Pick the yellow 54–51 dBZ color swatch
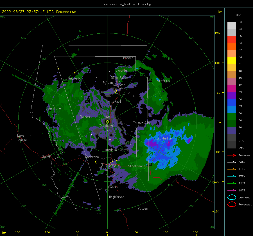The height and width of the screenshot is (236, 253). point(232,60)
